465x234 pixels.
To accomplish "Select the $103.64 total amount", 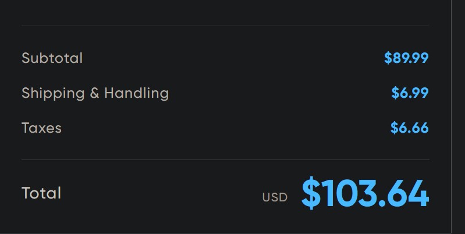I will click(x=365, y=193).
